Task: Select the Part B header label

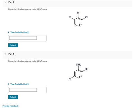Action: tap(11, 54)
